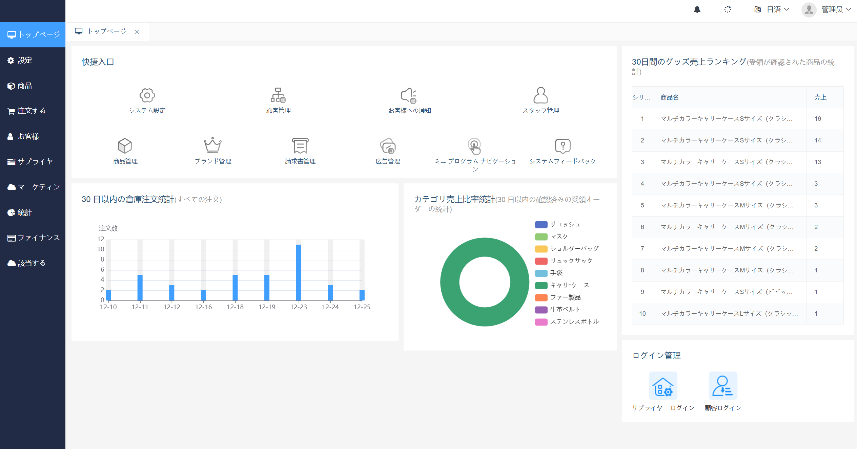
Task: Close the トップページ tab
Action: tap(137, 32)
